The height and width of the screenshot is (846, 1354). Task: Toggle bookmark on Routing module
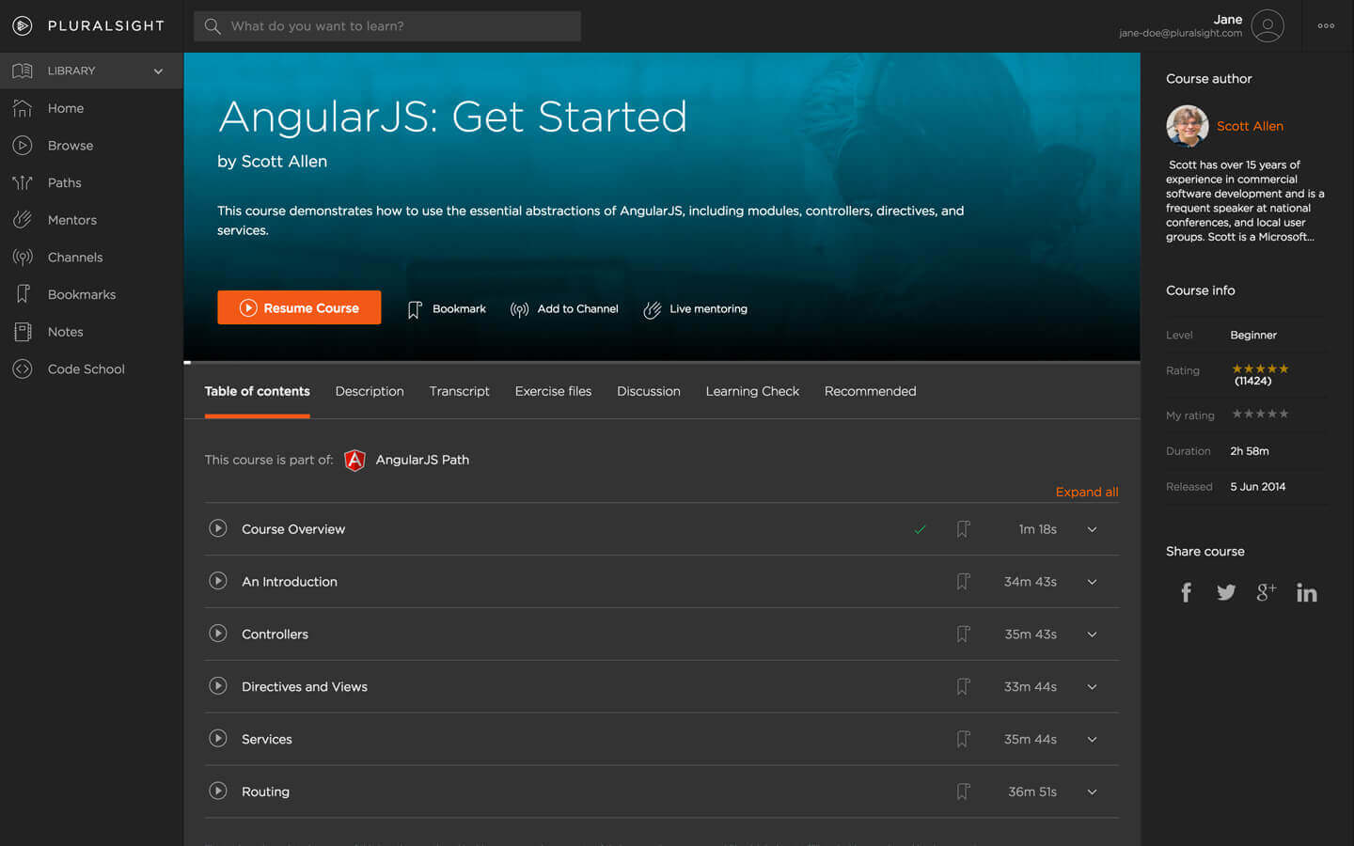click(x=963, y=791)
